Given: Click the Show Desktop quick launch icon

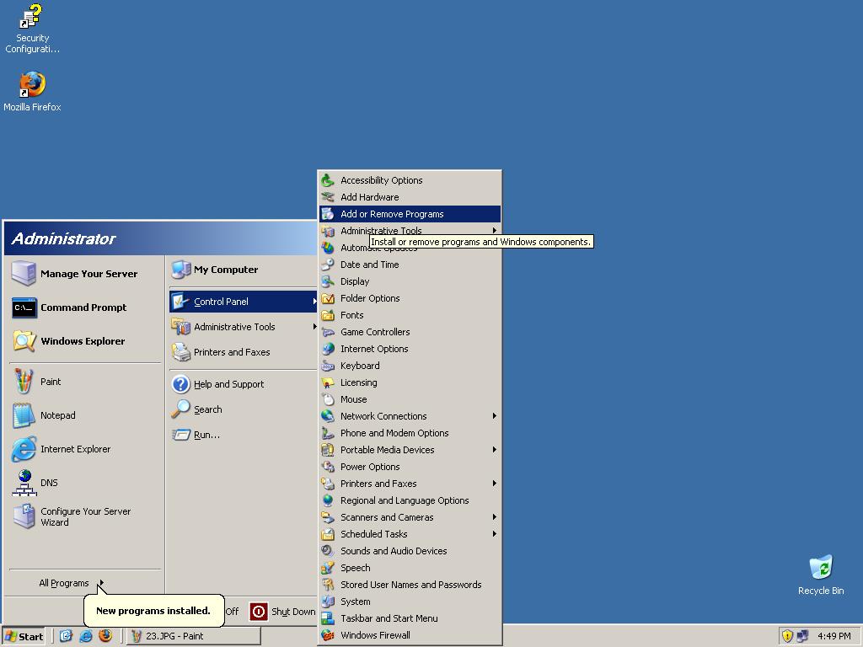Looking at the screenshot, I should point(66,636).
